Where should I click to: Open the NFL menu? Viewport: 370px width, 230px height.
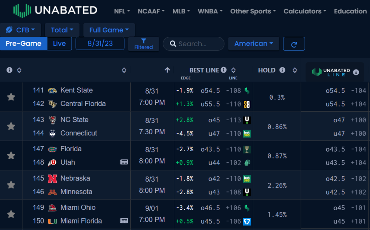122,11
